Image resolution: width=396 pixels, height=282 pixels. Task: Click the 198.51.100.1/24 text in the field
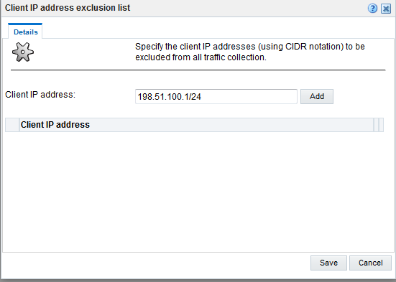click(170, 97)
